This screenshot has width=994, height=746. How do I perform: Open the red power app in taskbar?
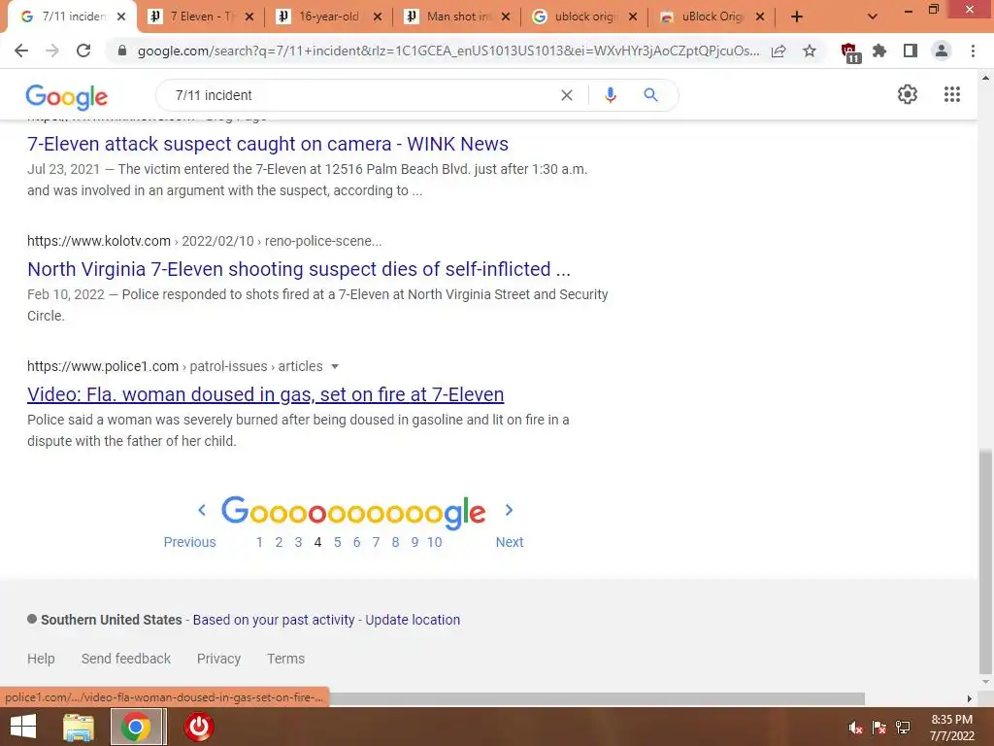click(198, 727)
